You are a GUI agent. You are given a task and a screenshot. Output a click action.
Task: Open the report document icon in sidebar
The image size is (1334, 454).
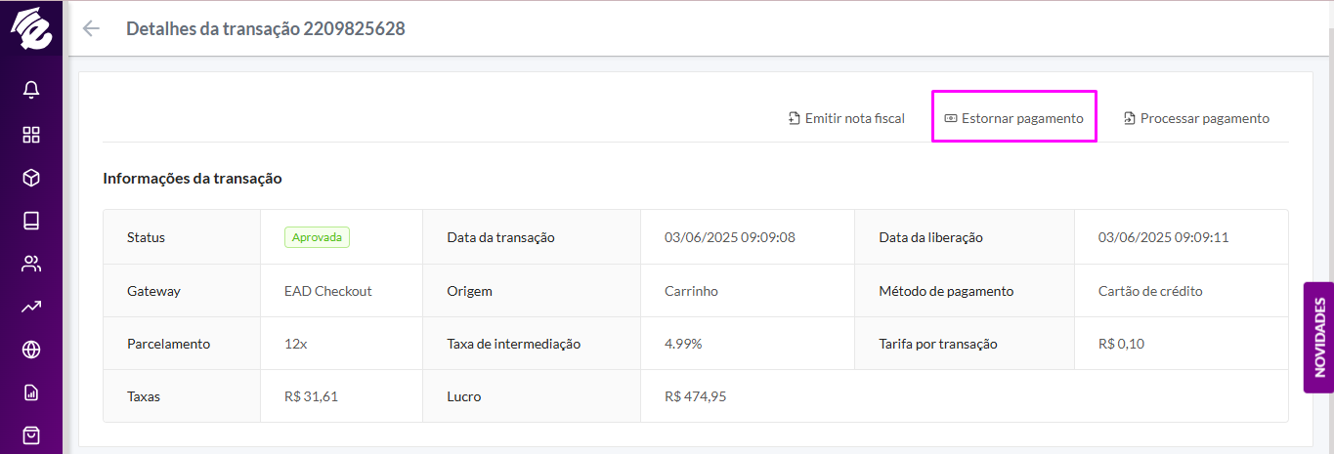(x=31, y=392)
